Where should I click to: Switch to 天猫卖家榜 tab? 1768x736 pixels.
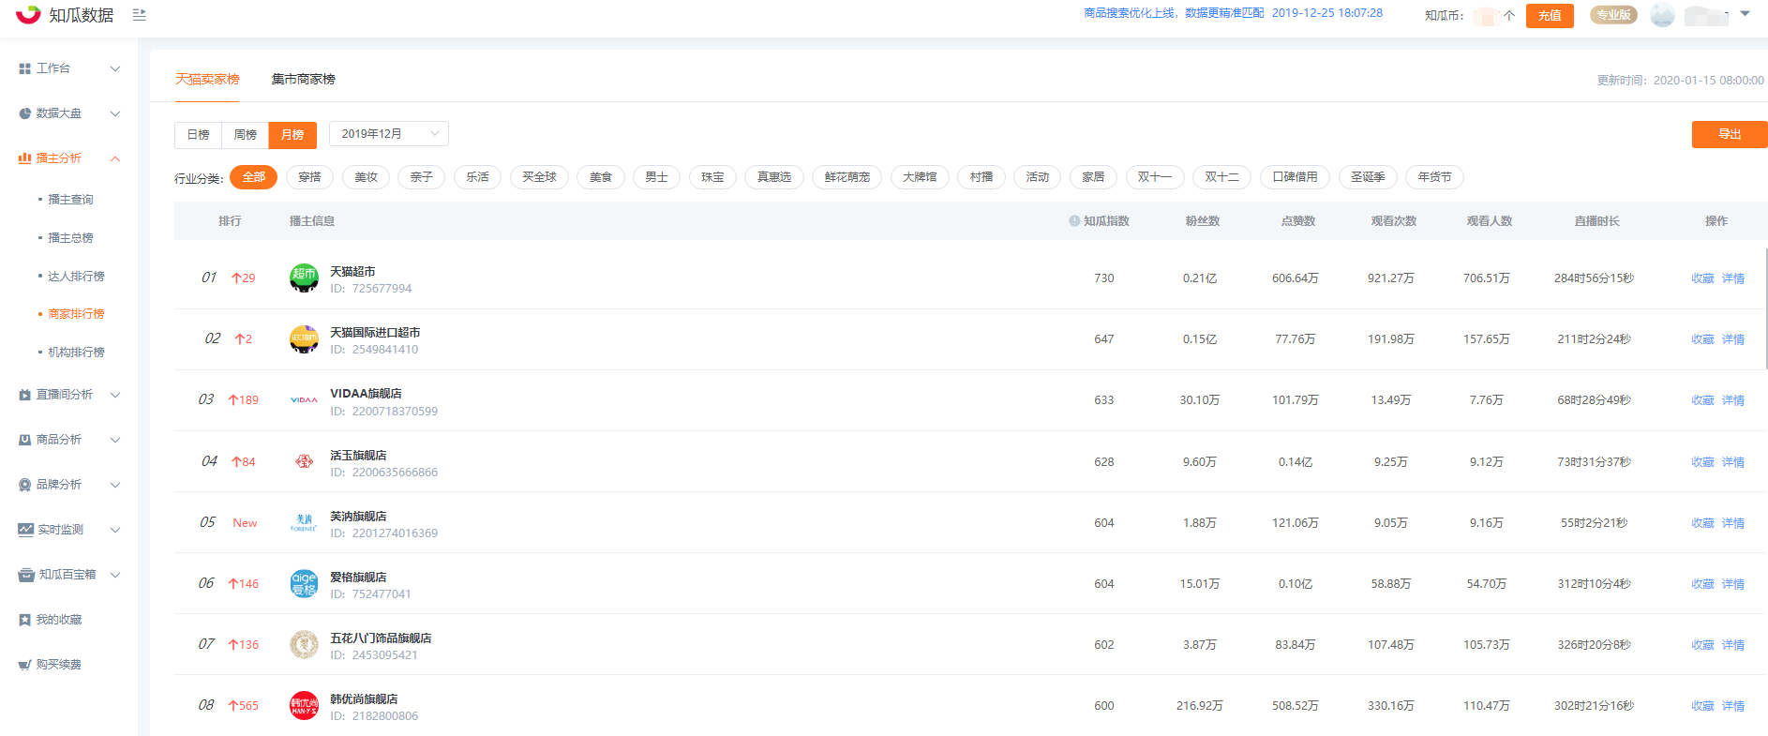pyautogui.click(x=207, y=80)
